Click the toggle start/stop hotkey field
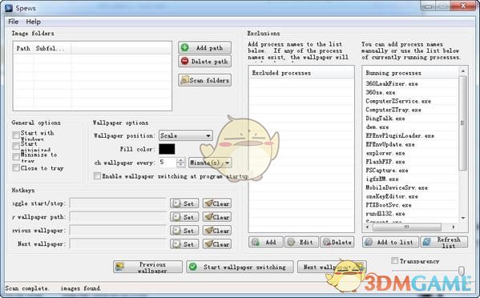Viewport: 480px width, 298px height. (x=118, y=203)
